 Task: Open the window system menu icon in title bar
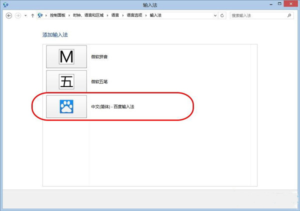click(5, 4)
